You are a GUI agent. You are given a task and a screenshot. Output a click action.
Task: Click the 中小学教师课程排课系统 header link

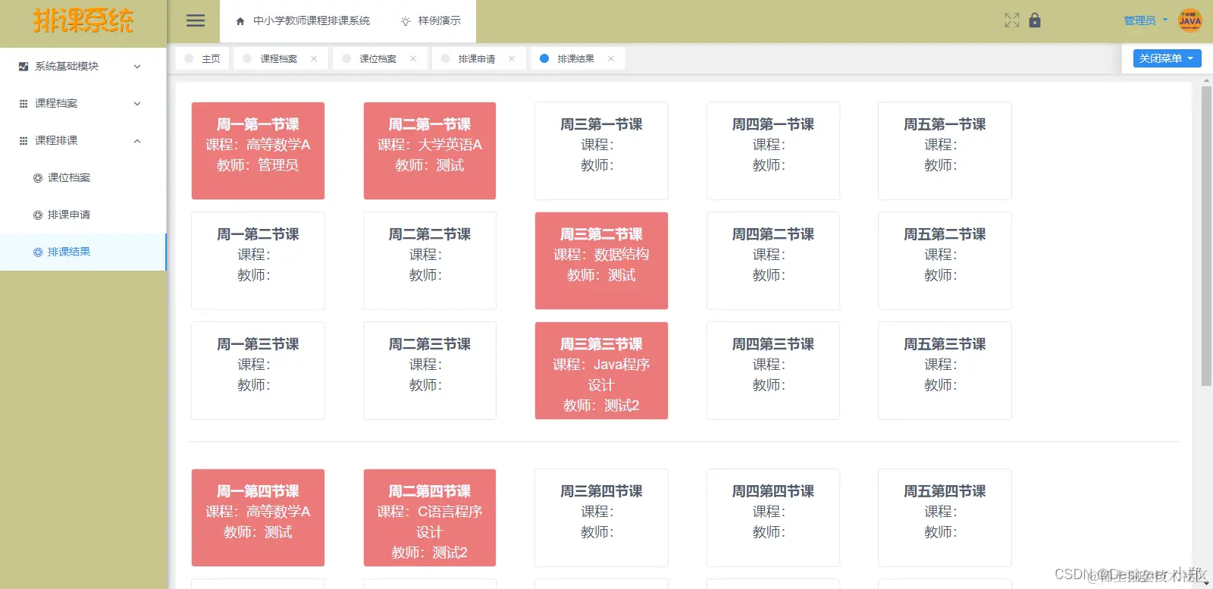(312, 21)
